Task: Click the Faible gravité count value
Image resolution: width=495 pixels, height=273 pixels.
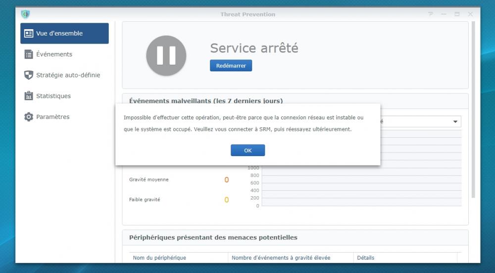Action: click(226, 200)
